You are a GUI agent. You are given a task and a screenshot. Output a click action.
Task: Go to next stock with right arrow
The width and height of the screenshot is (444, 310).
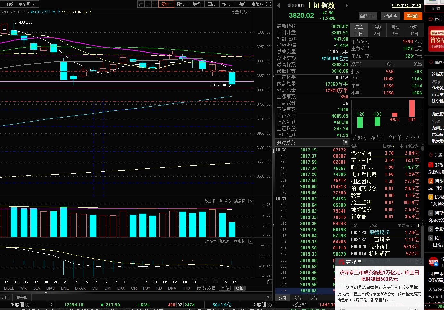tap(347, 5)
